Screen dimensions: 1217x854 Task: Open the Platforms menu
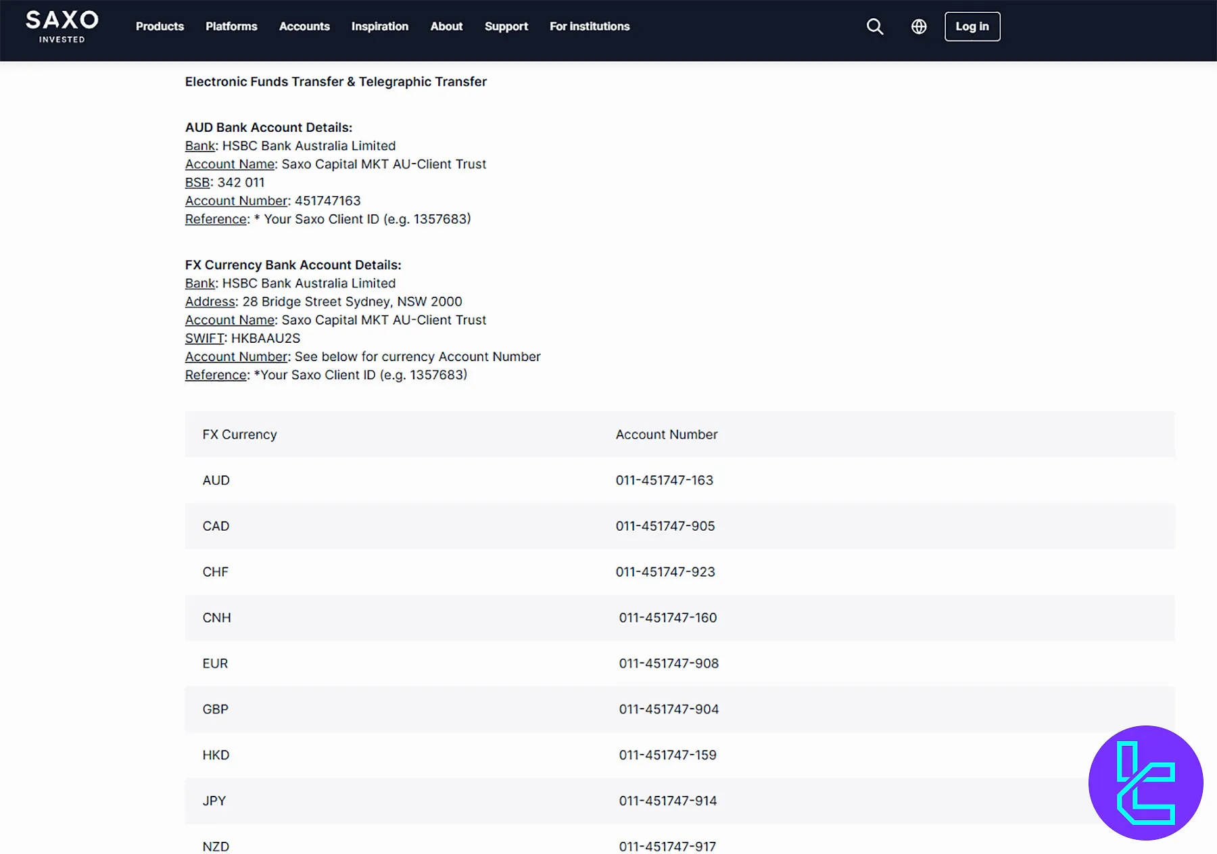[x=231, y=26]
